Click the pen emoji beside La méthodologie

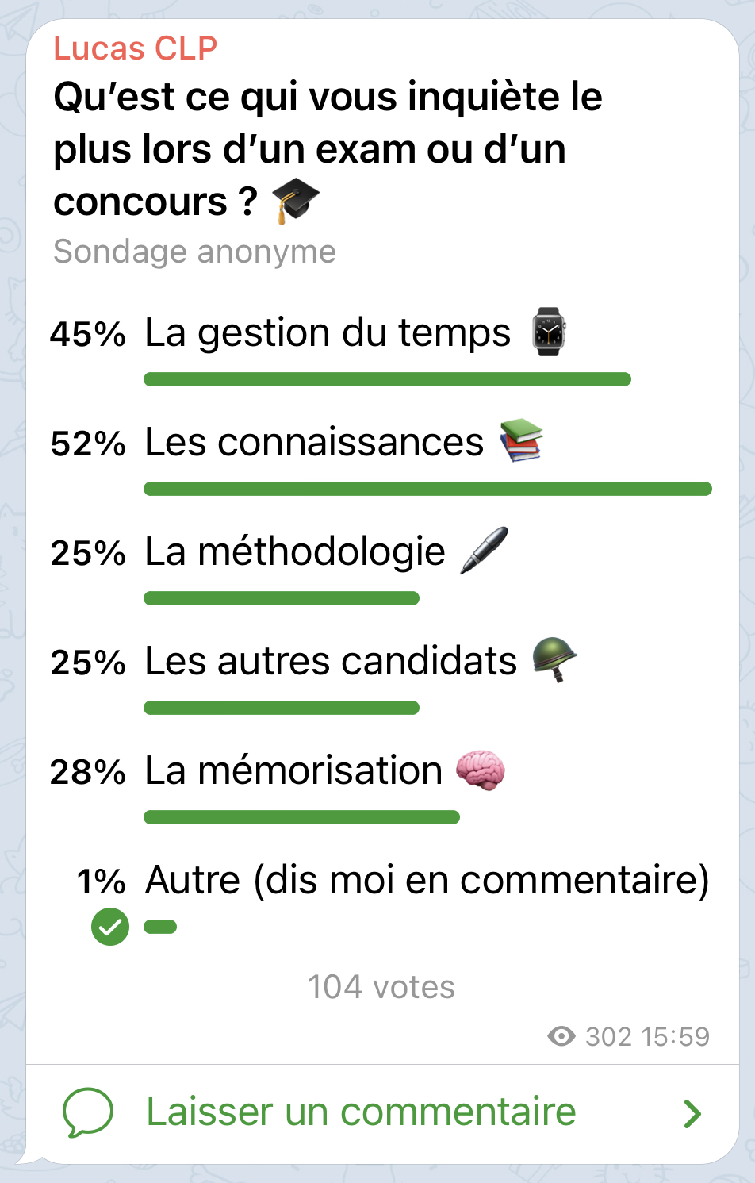[x=484, y=550]
